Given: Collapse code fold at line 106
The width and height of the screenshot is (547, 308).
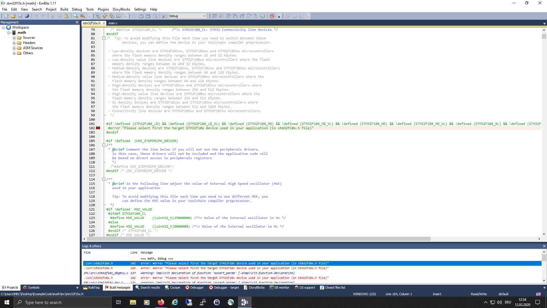Looking at the screenshot, I should click(x=104, y=145).
